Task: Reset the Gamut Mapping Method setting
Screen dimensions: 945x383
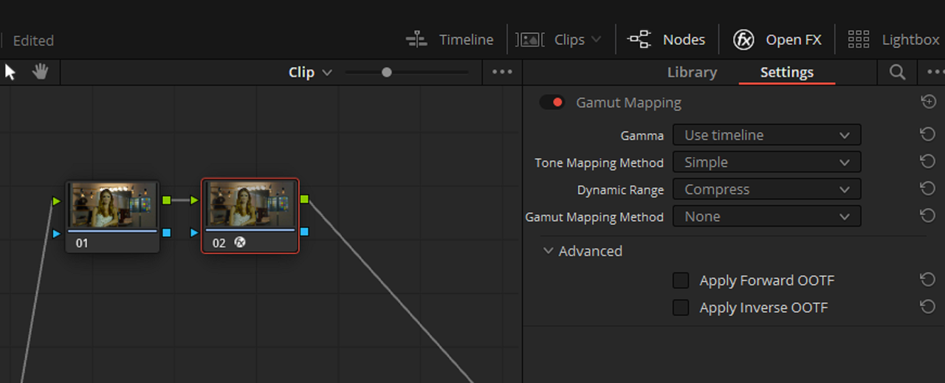Action: click(x=928, y=215)
